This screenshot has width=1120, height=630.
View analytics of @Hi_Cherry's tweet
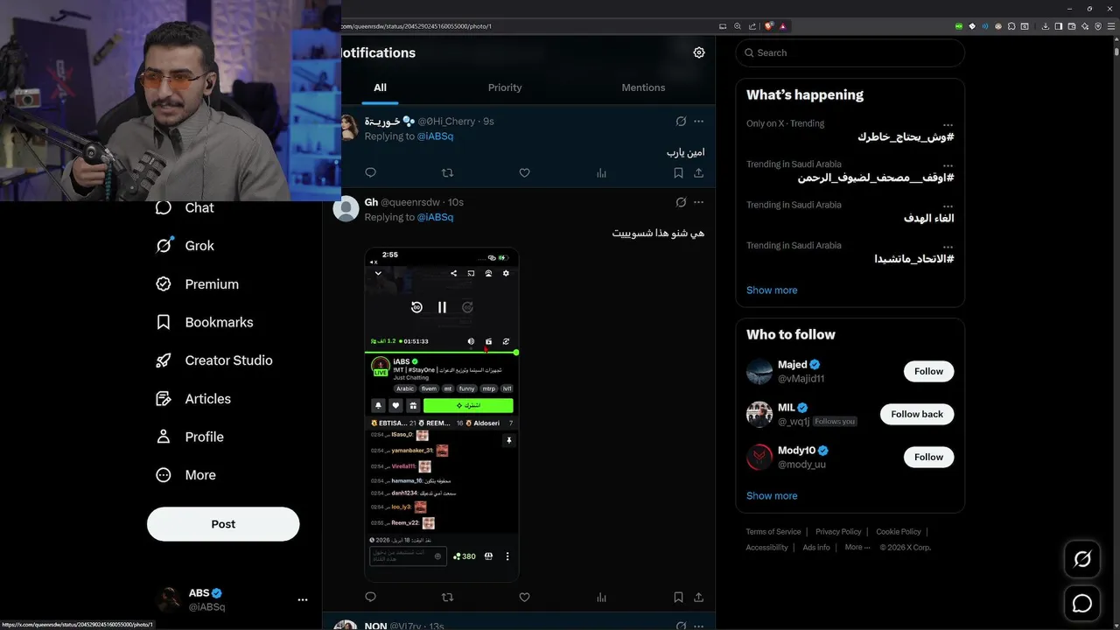(601, 173)
